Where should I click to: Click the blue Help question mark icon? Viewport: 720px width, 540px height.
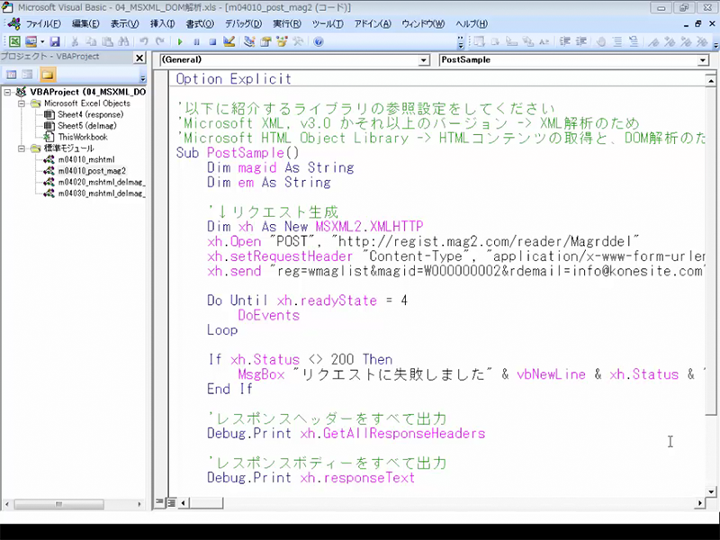319,41
